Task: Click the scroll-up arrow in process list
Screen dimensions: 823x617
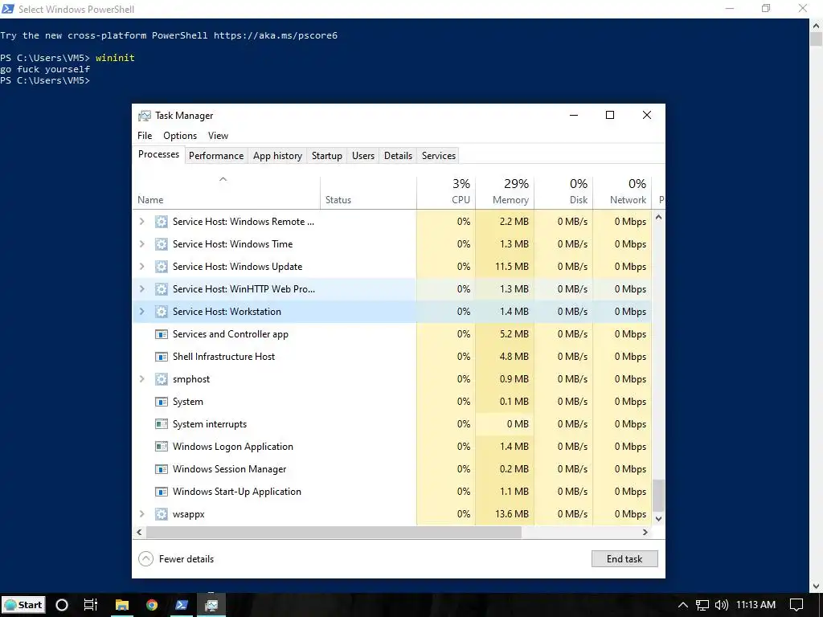Action: [x=658, y=217]
